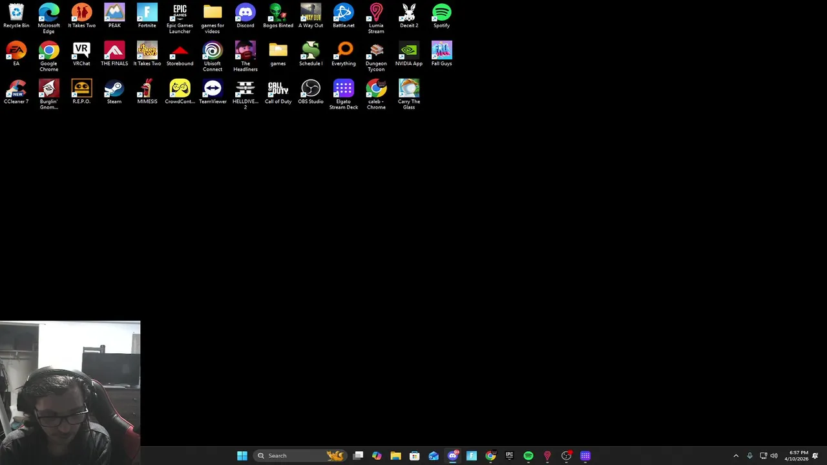Select the Call of Duty shortcut
This screenshot has height=465, width=827.
(278, 92)
